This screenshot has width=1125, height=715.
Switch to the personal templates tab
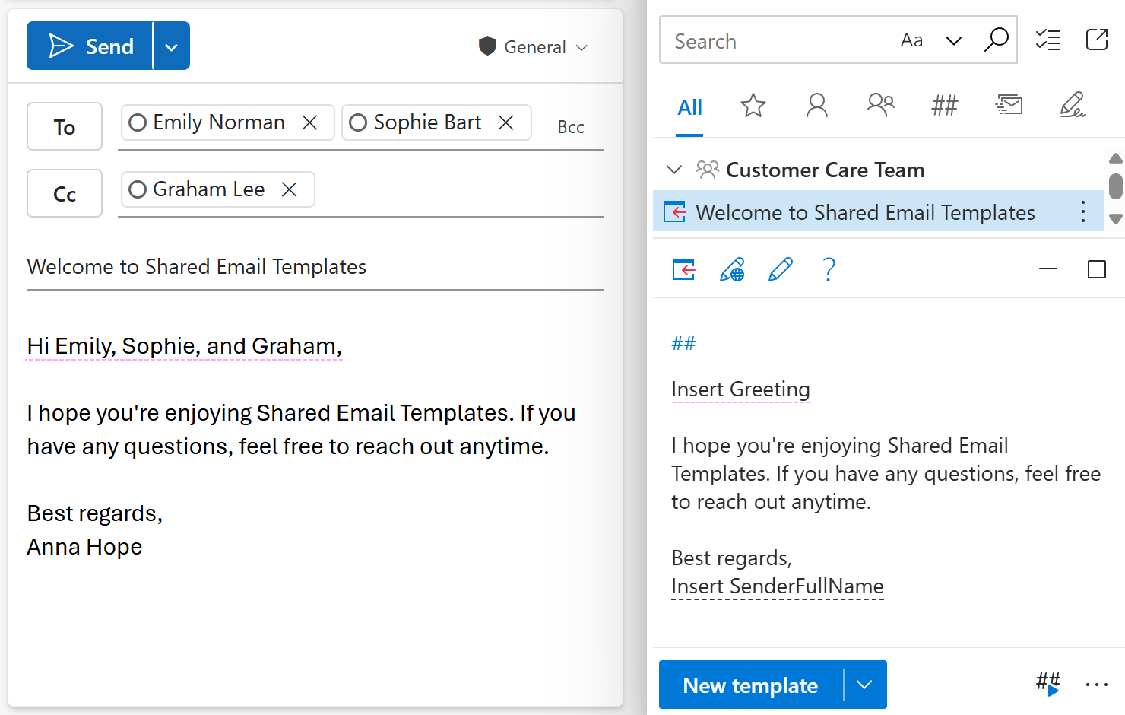point(817,105)
